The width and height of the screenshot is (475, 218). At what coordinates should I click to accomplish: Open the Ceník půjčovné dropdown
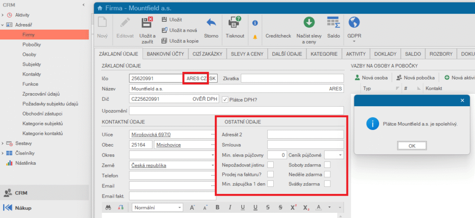[x=340, y=155]
